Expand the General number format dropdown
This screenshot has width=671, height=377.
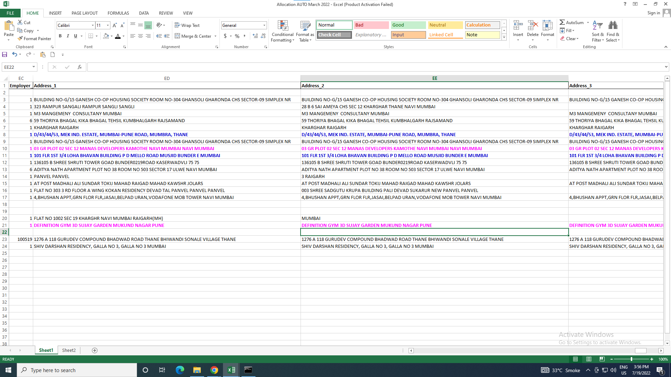tap(264, 25)
